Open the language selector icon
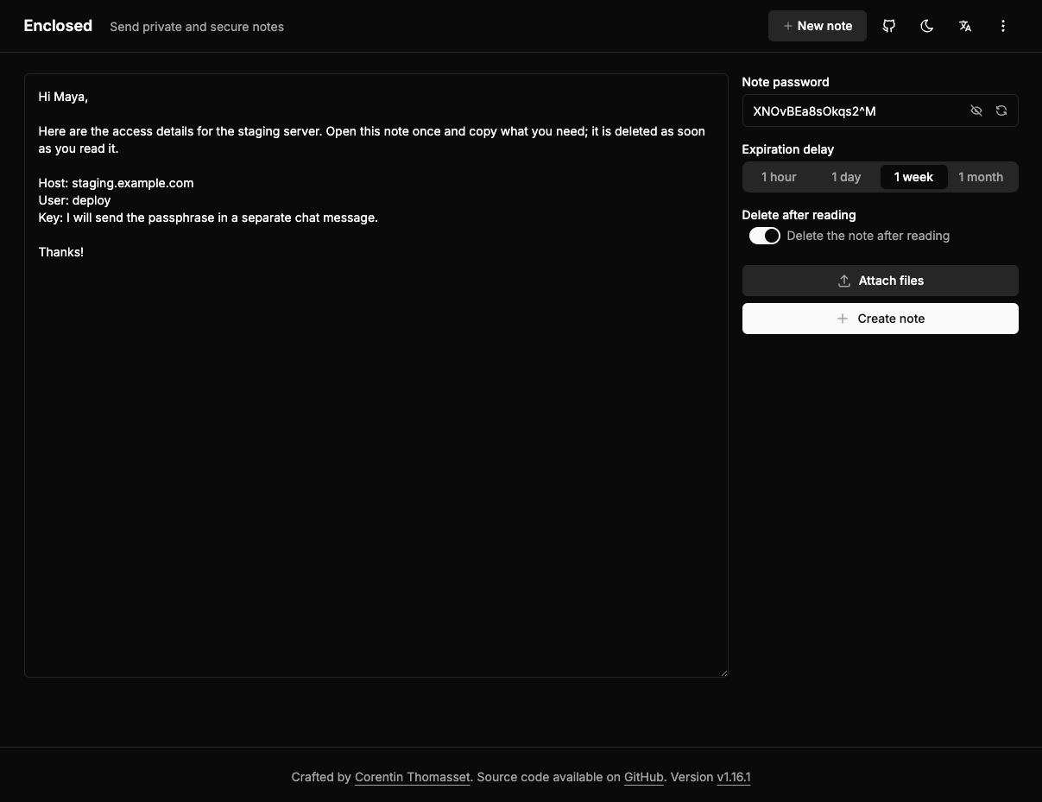The height and width of the screenshot is (802, 1042). coord(965,26)
